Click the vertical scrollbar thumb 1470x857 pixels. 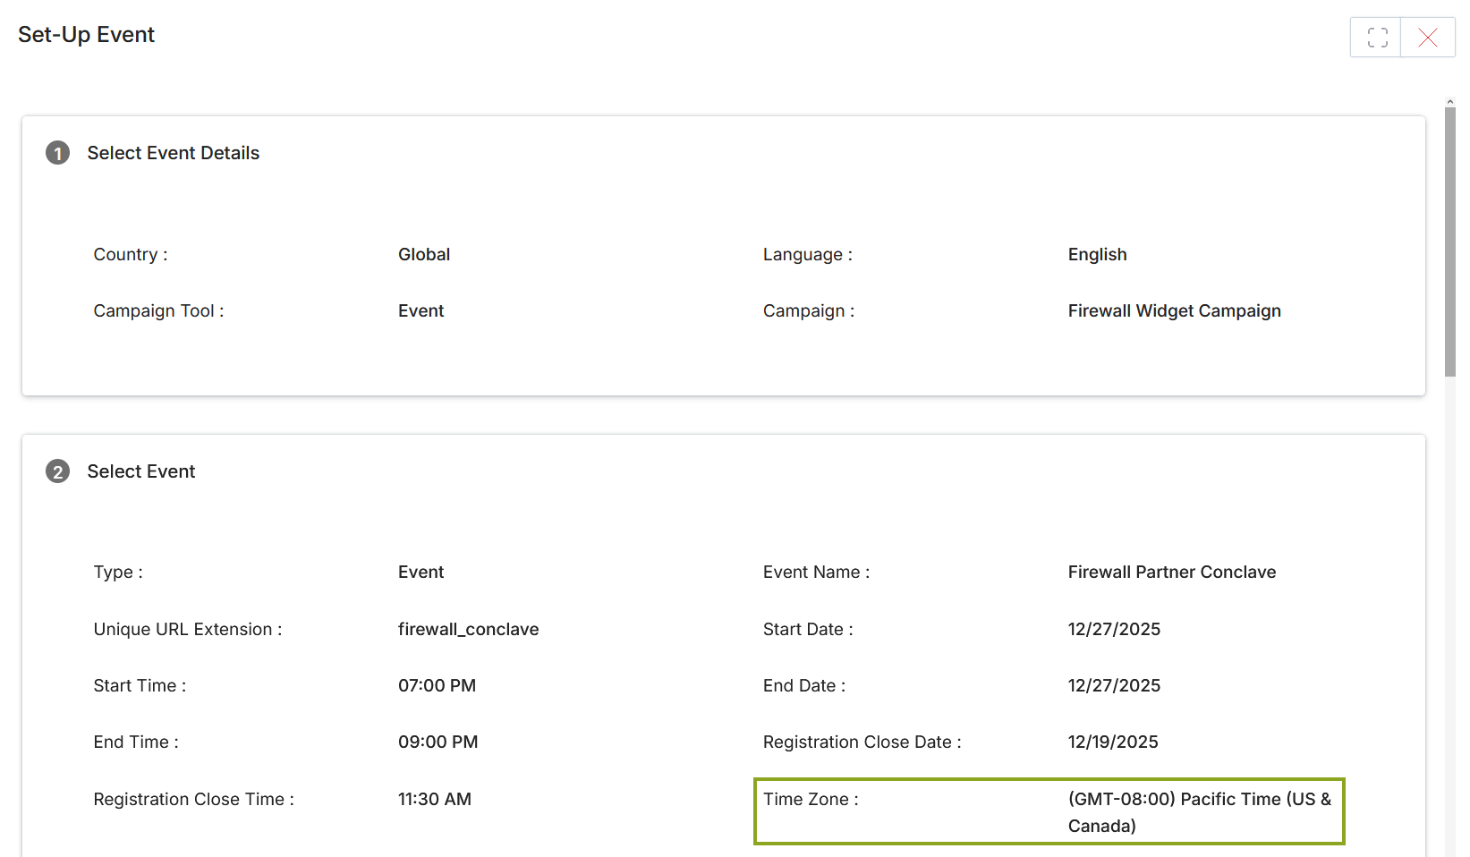tap(1450, 242)
